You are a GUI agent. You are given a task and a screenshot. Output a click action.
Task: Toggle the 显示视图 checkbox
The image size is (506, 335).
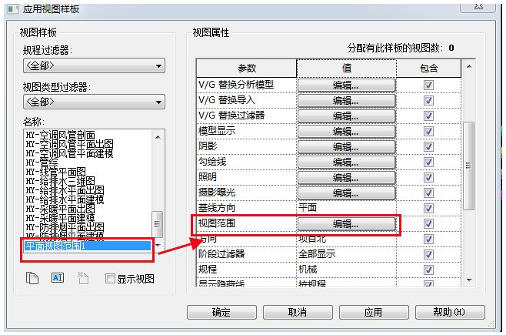tap(110, 279)
